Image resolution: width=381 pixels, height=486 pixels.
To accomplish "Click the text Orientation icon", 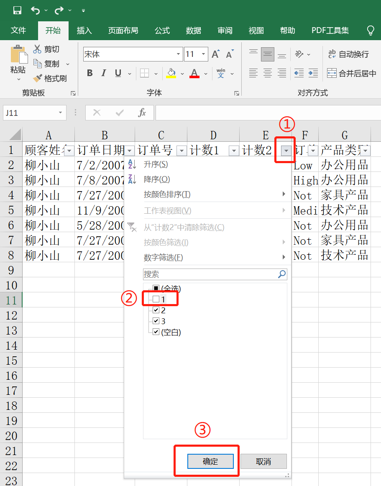I will coord(299,54).
